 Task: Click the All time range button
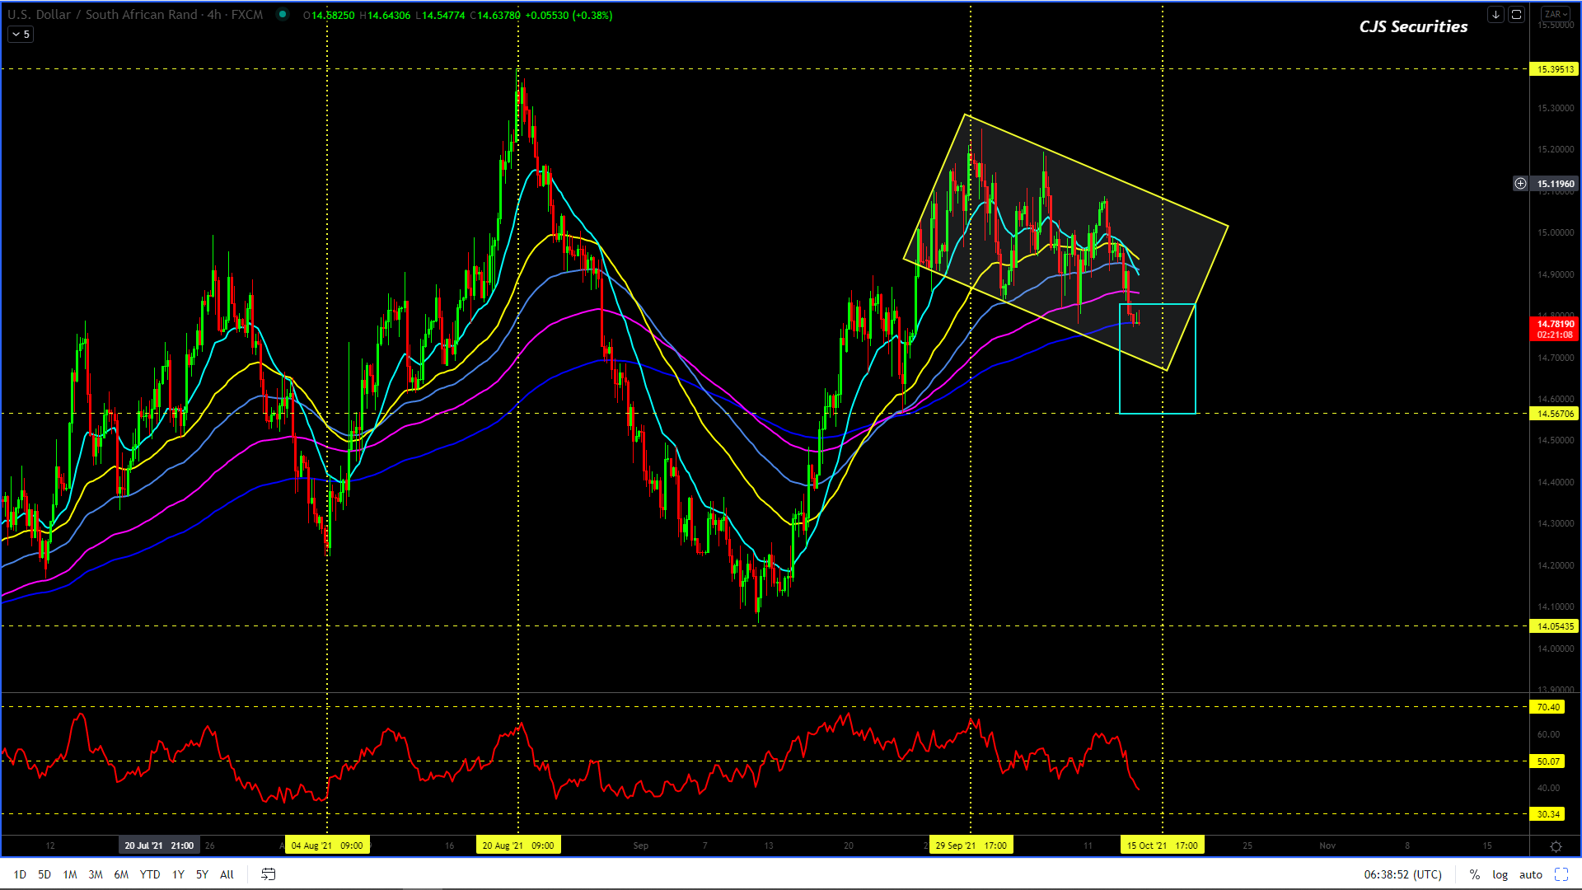[x=227, y=874]
